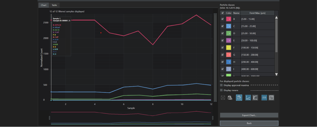This screenshot has height=127, width=317.
Task: Toggle the chart data tooltip icon
Action: click(x=239, y=98)
